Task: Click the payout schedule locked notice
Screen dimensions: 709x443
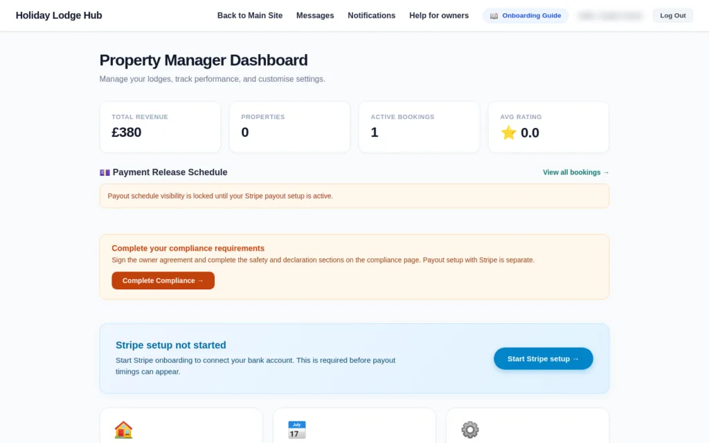Action: [x=354, y=196]
